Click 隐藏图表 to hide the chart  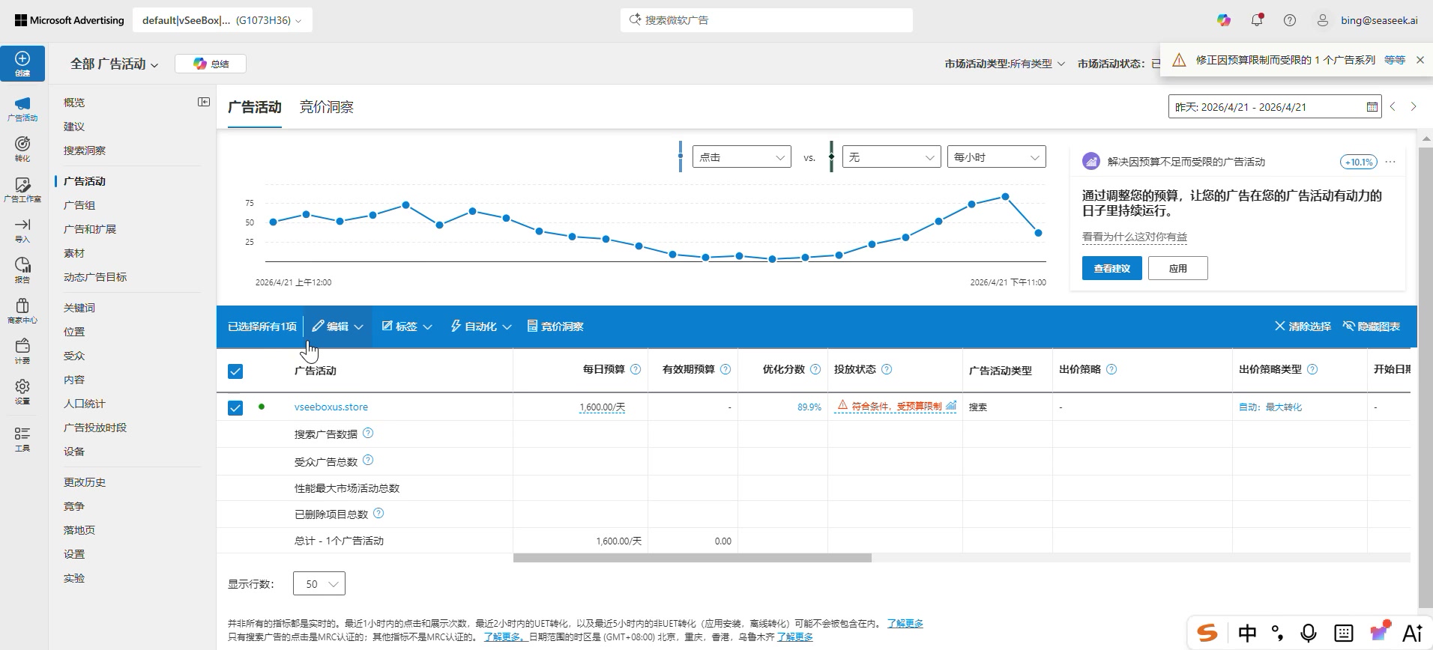click(1372, 326)
